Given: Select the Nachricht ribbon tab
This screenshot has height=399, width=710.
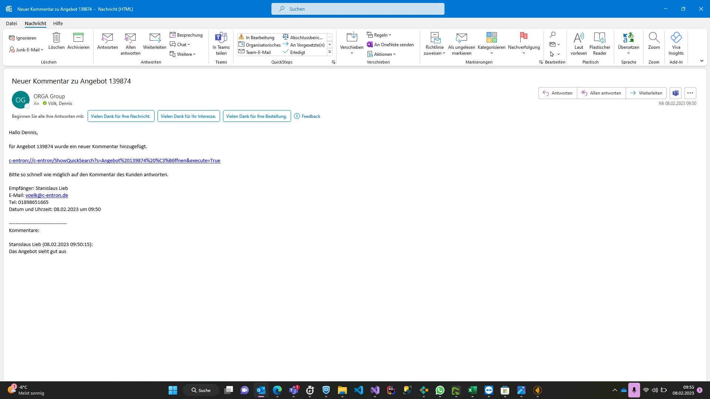Looking at the screenshot, I should coord(35,23).
